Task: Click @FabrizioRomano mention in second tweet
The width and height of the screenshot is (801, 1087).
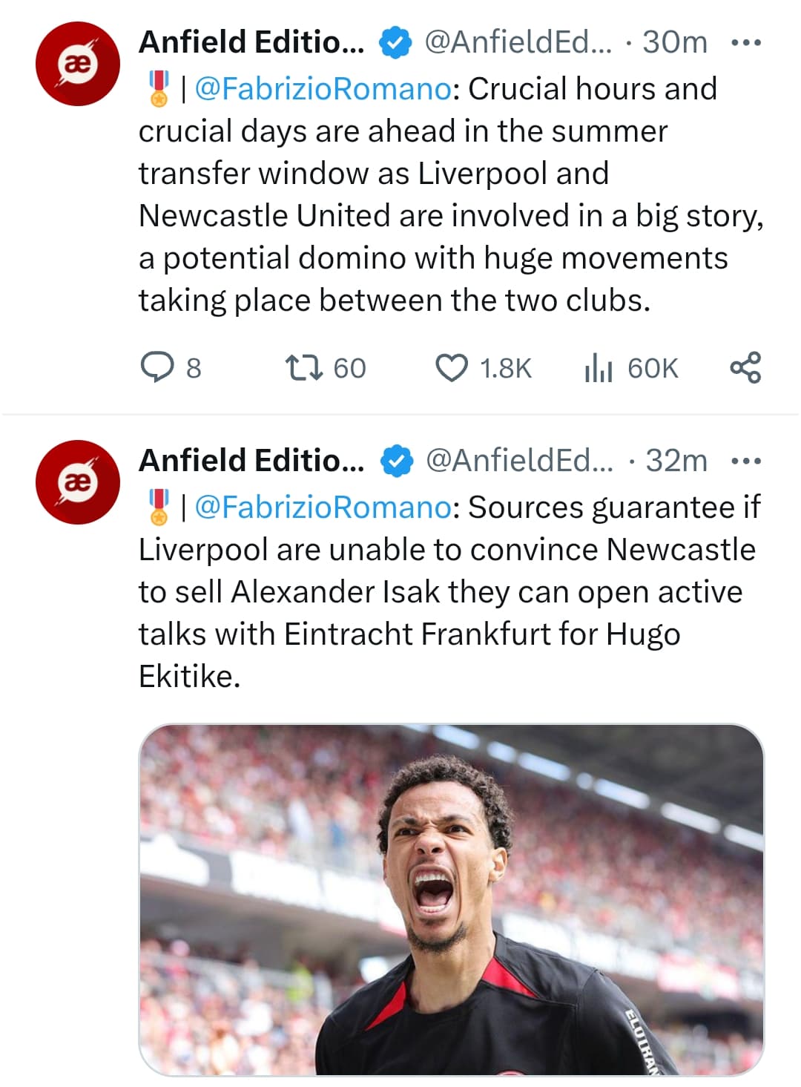Action: point(323,508)
